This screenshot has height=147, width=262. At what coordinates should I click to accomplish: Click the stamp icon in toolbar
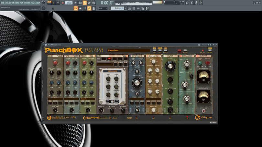tap(94, 8)
